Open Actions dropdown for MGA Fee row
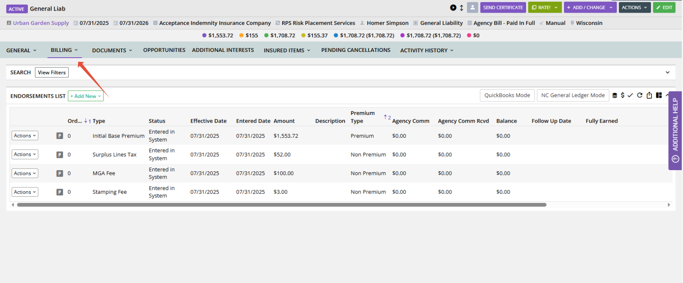 tap(25, 173)
